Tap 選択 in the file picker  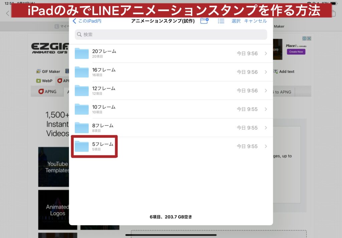pyautogui.click(x=236, y=21)
